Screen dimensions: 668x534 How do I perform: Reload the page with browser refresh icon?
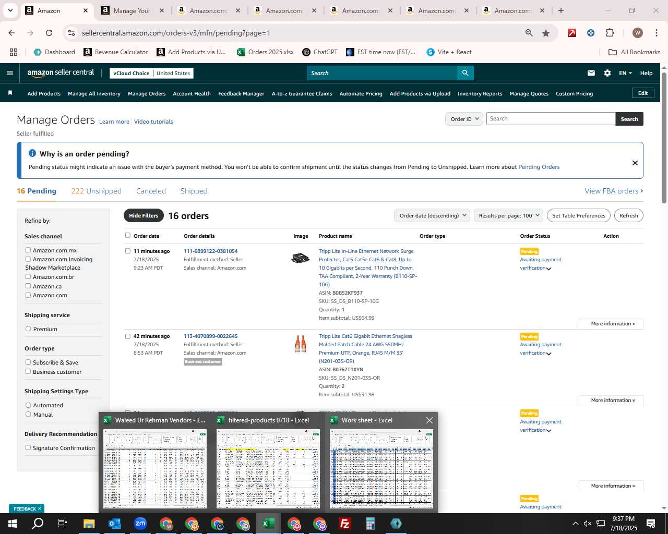coord(49,33)
